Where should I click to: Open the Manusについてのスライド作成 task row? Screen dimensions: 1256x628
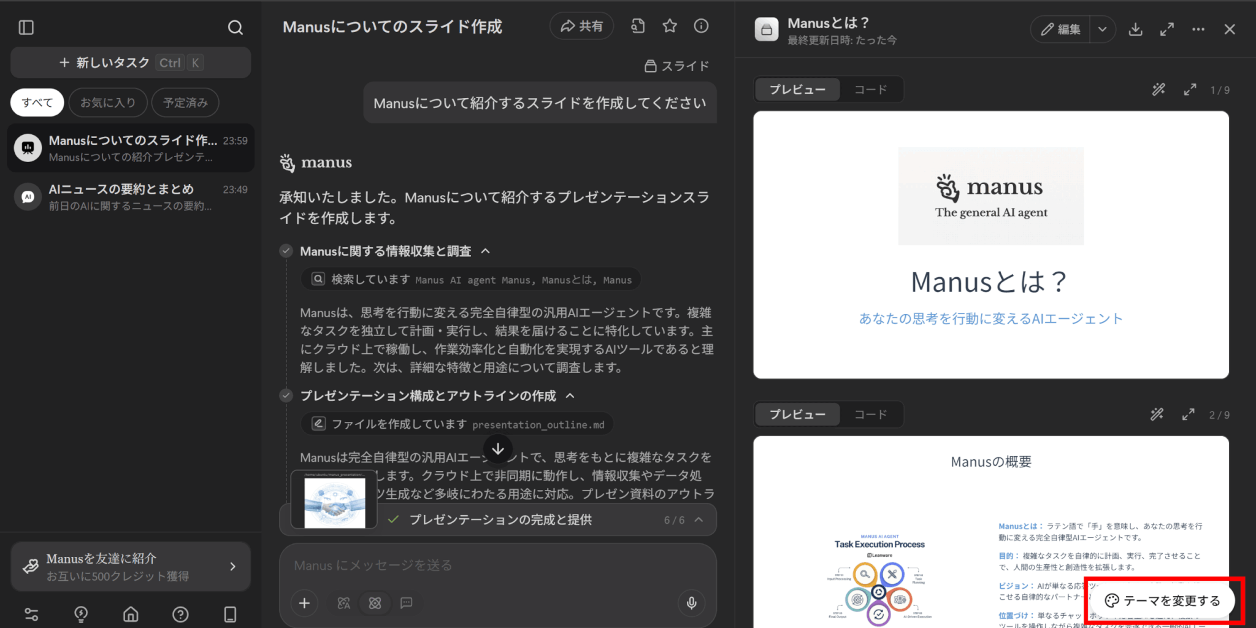pos(131,148)
